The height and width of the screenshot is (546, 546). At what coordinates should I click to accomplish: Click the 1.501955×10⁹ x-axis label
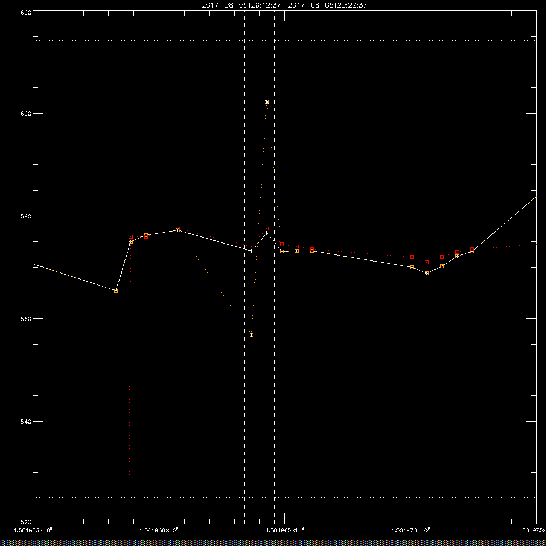33,530
